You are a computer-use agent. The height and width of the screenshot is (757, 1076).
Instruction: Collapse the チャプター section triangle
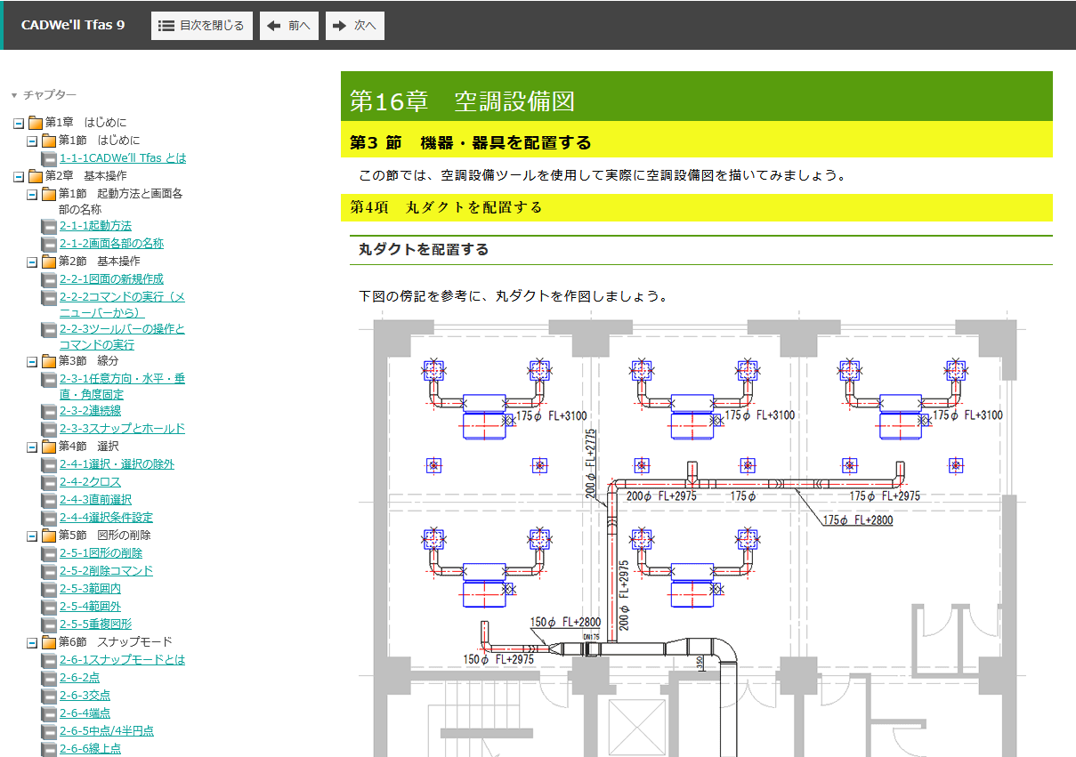pyautogui.click(x=14, y=95)
